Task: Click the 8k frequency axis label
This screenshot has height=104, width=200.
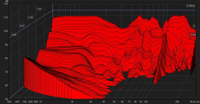Action: (x=135, y=102)
